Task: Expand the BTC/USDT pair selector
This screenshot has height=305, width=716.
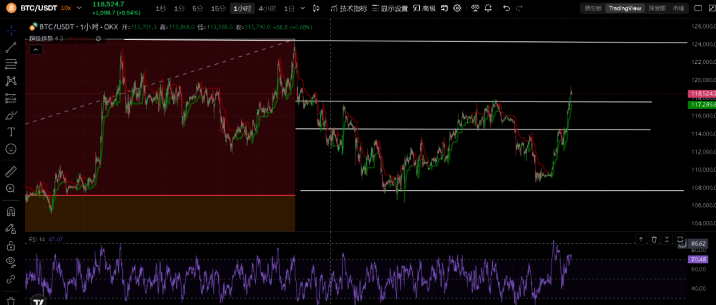Action: pos(79,8)
